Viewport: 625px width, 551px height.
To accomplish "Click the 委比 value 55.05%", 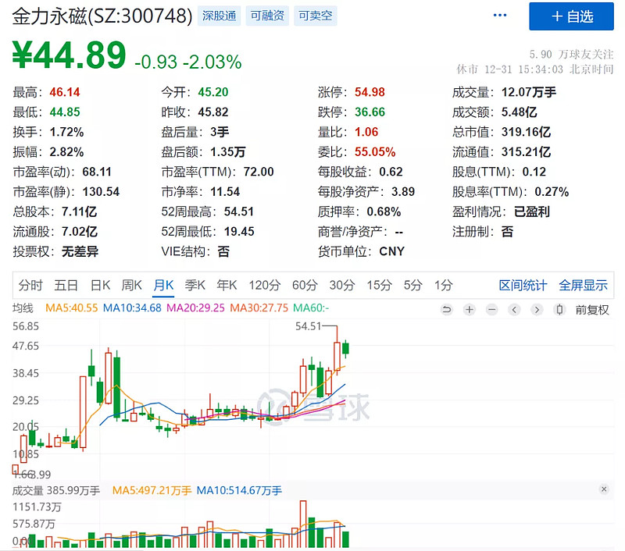I will [x=375, y=152].
